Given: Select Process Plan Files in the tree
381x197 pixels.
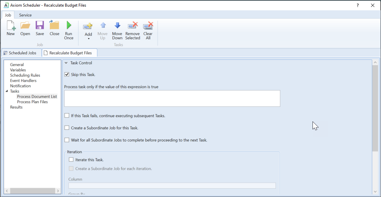Looking at the screenshot, I should (32, 102).
